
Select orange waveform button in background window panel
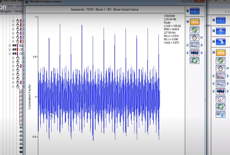(221, 53)
